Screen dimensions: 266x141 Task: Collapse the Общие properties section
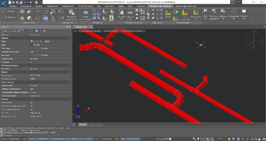(69, 38)
